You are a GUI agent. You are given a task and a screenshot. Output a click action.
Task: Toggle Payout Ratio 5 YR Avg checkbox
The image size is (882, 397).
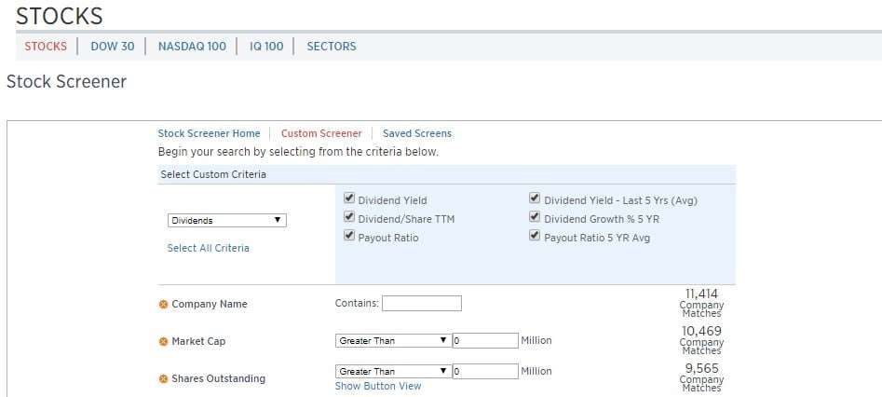535,236
